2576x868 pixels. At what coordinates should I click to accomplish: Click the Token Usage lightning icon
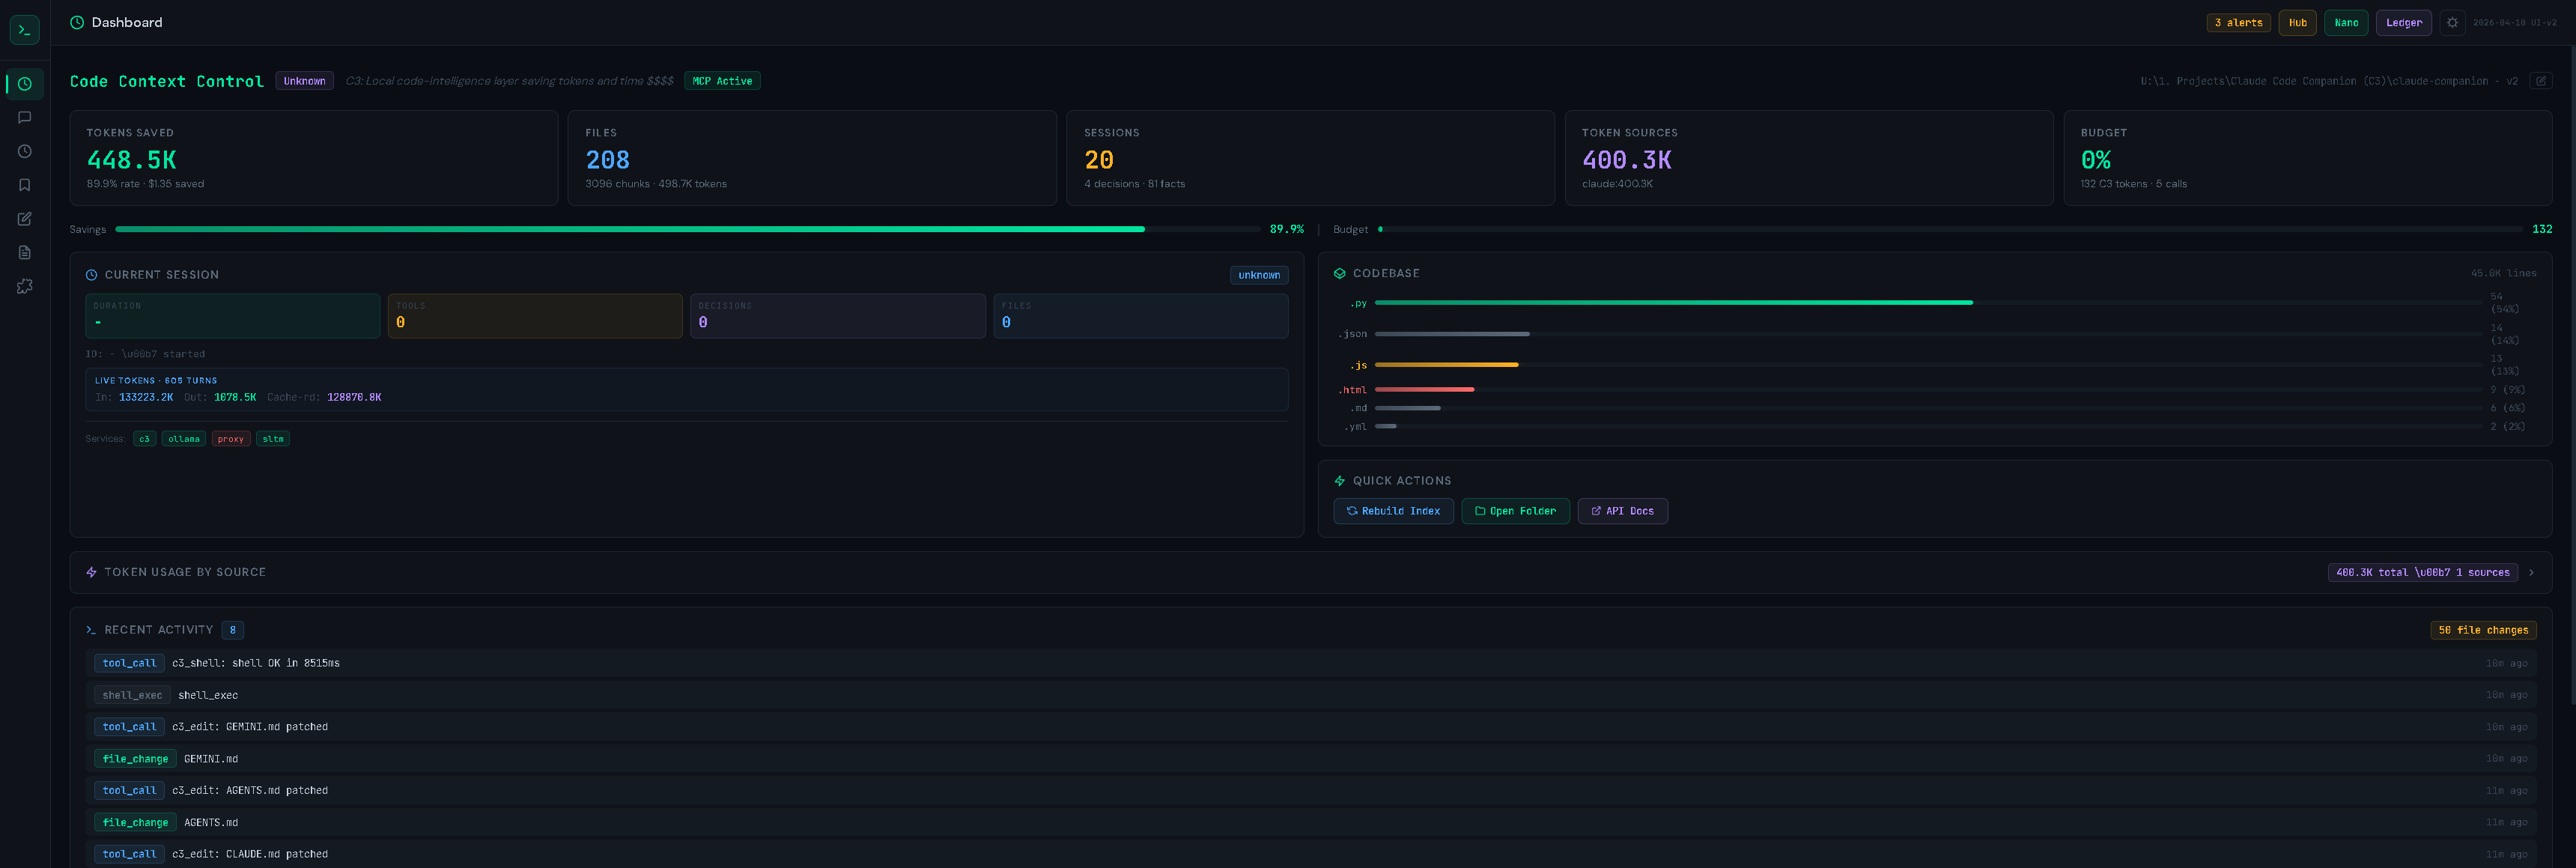tap(91, 573)
